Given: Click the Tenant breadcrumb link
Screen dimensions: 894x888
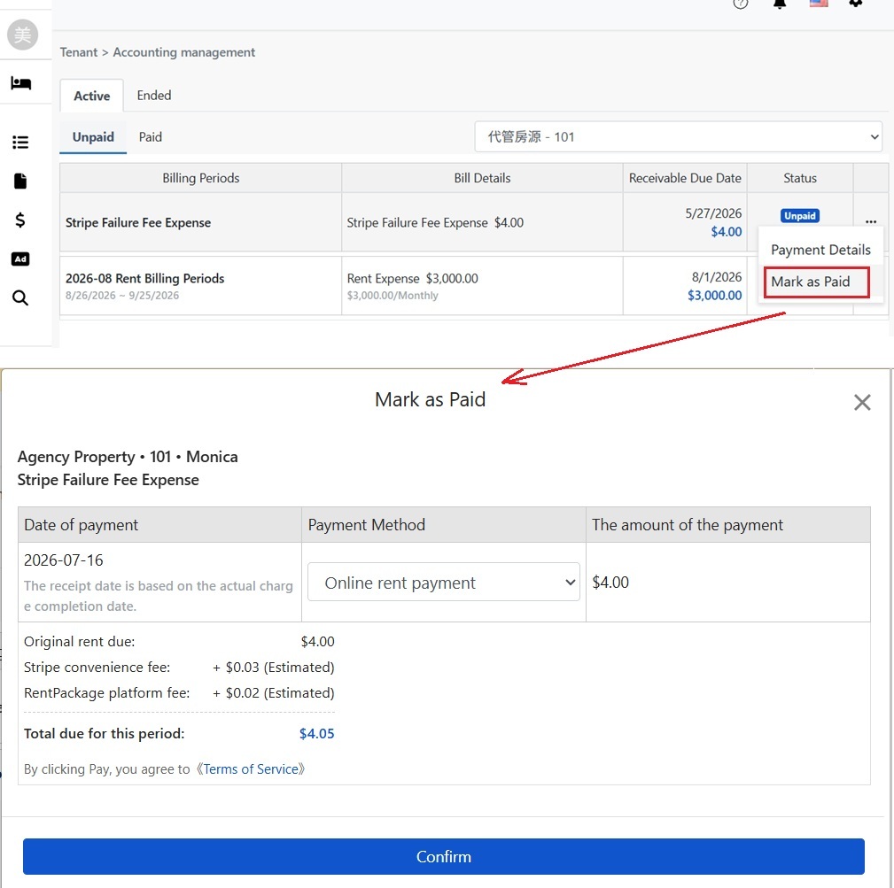Looking at the screenshot, I should tap(79, 52).
